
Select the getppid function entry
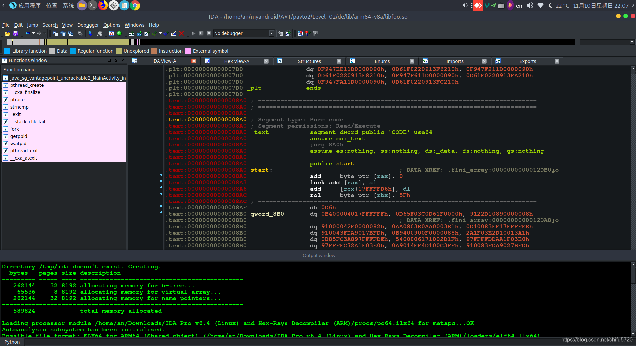(64, 136)
